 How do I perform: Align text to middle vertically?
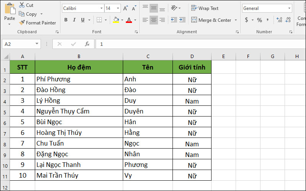(154, 8)
